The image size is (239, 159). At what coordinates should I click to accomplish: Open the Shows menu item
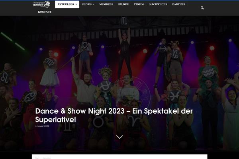[x=86, y=4]
